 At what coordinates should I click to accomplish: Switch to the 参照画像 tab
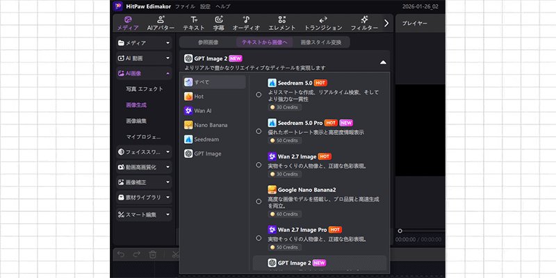(208, 42)
